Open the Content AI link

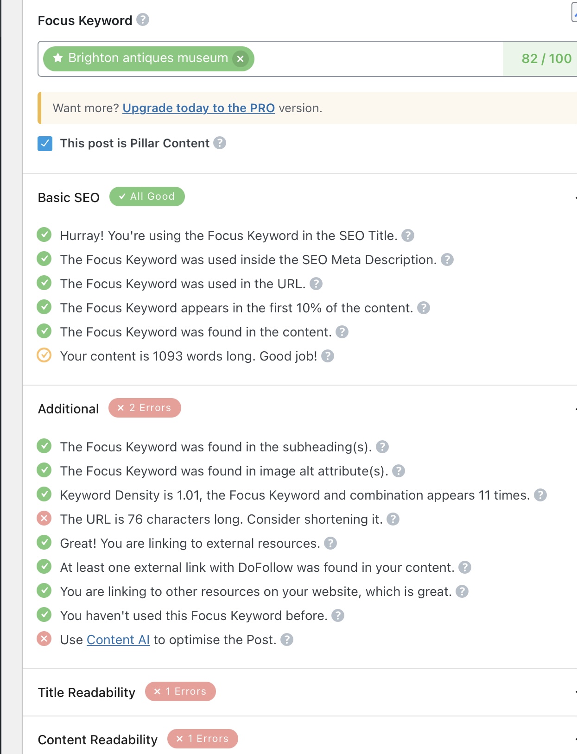(118, 640)
